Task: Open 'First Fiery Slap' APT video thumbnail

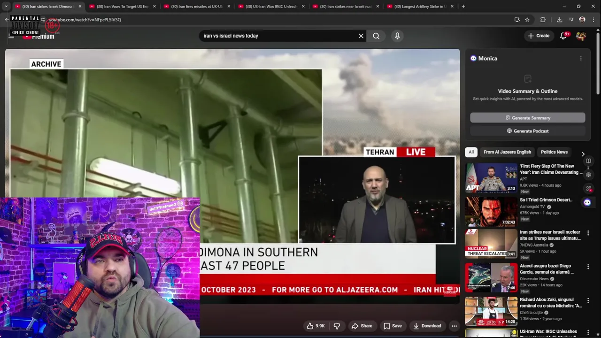Action: 491,177
